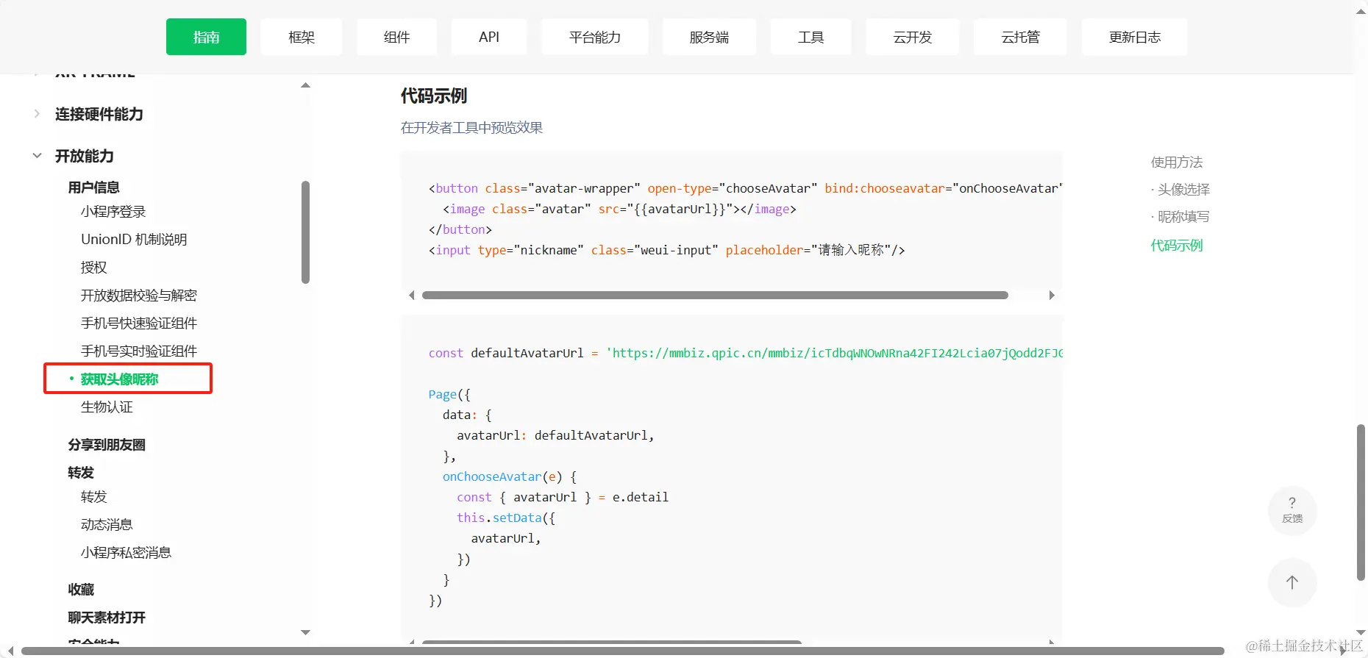Click the defaultAvatarUrl URL string in code
This screenshot has height=658, width=1368.
click(834, 353)
